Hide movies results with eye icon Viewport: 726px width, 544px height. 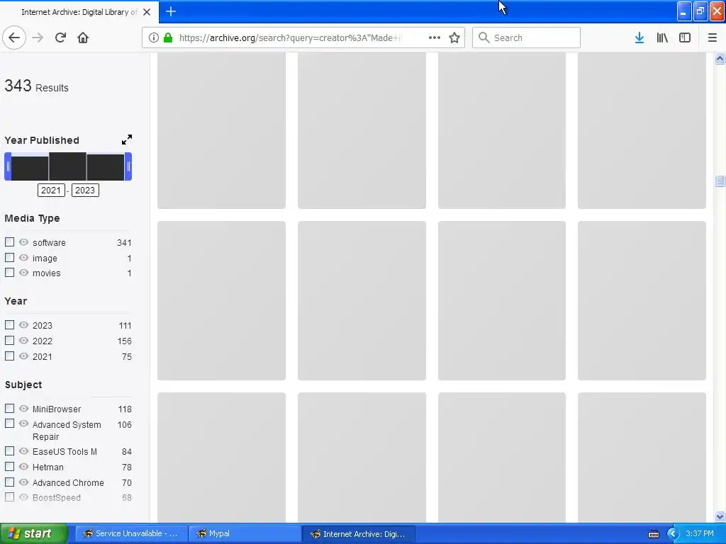point(23,273)
